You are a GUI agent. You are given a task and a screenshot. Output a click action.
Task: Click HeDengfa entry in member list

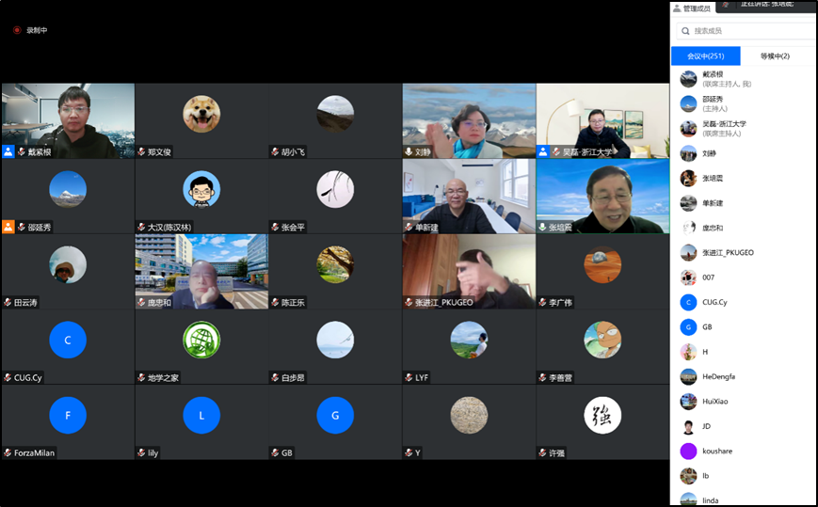[719, 376]
